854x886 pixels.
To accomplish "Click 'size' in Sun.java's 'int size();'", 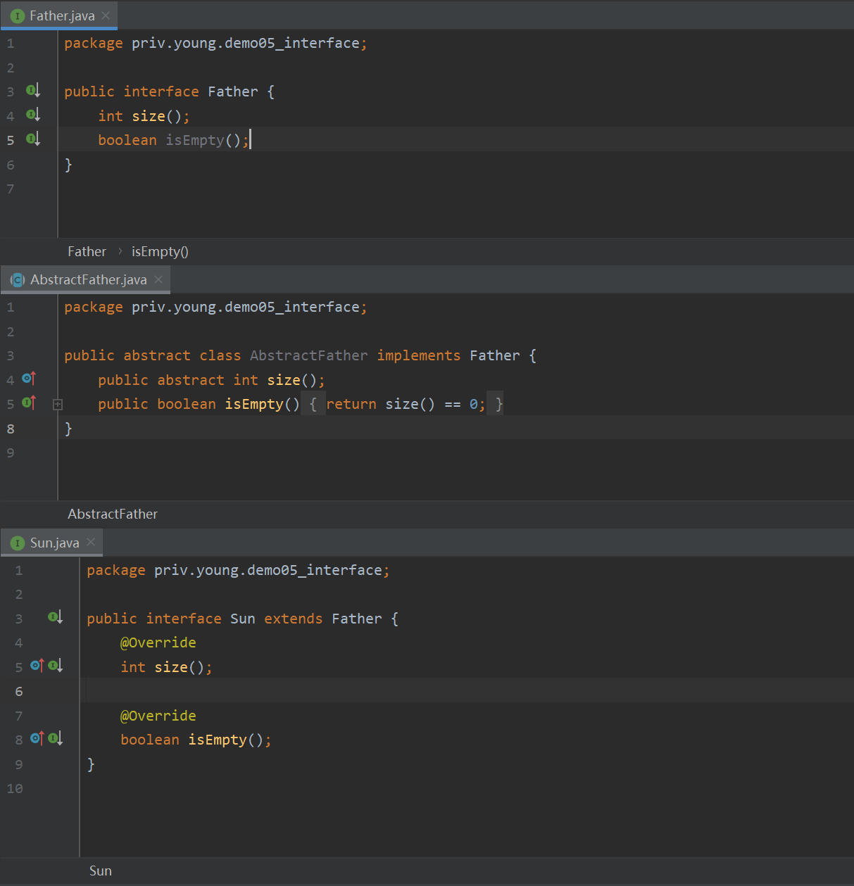I will pos(171,667).
